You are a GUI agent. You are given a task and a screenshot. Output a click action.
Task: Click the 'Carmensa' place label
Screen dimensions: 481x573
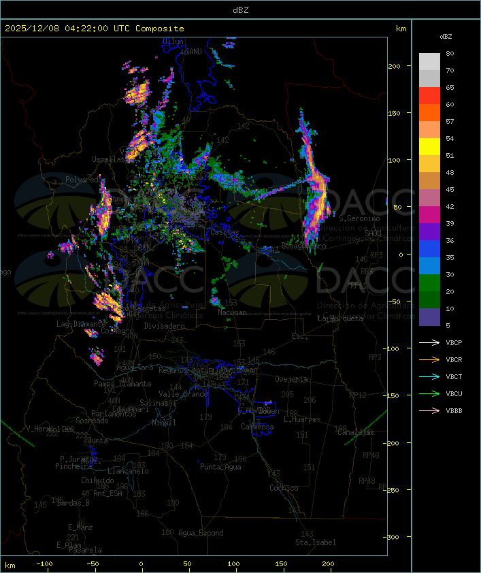(x=257, y=427)
